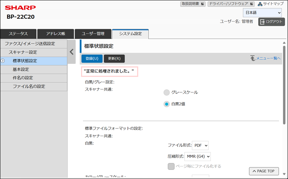Select the 白黒2値 radio button
The width and height of the screenshot is (288, 179).
[x=166, y=104]
